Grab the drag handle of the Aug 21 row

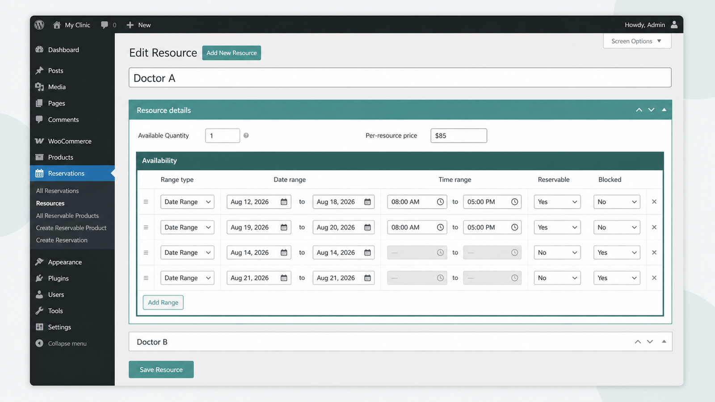pyautogui.click(x=146, y=278)
